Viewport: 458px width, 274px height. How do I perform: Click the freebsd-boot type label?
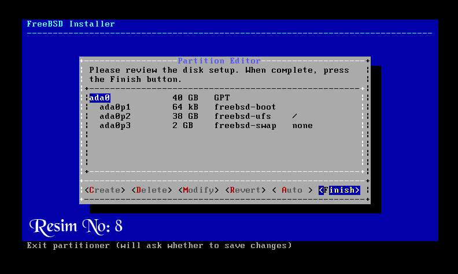(x=245, y=107)
